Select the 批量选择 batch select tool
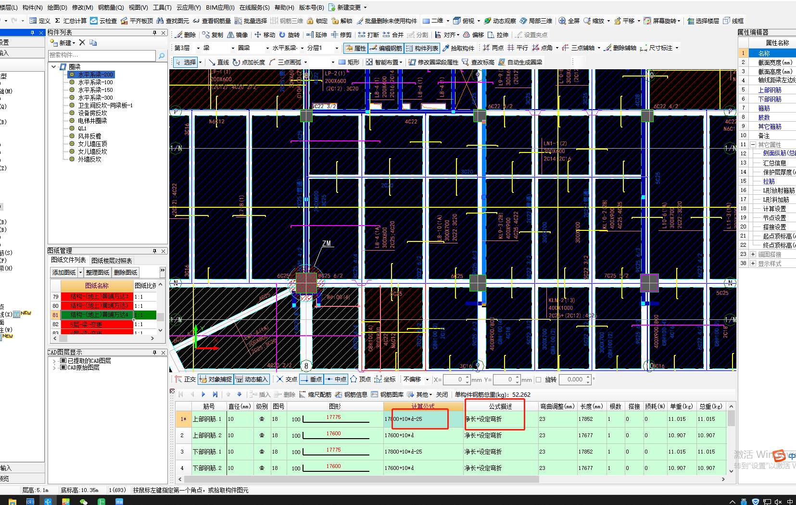 click(x=251, y=21)
